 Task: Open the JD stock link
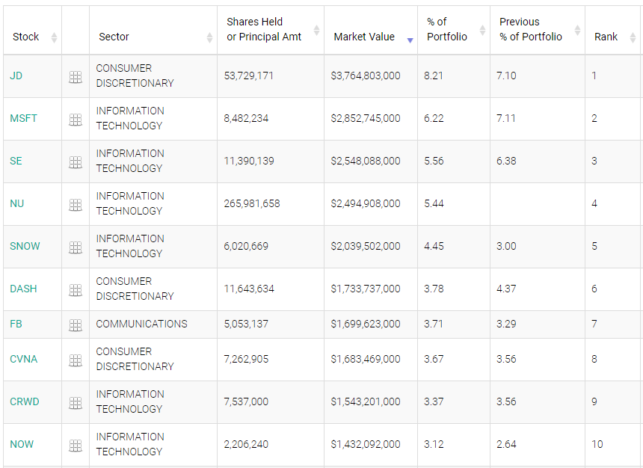click(x=16, y=76)
